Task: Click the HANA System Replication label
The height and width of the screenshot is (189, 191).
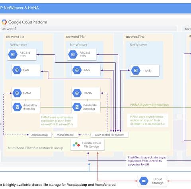Action: (x=150, y=105)
